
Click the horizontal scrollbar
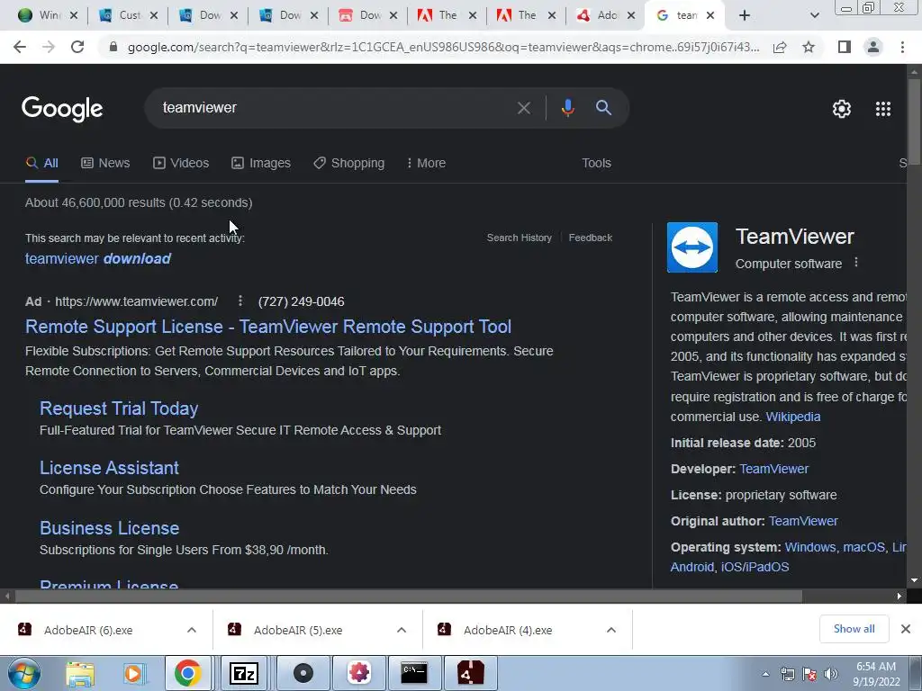point(409,597)
